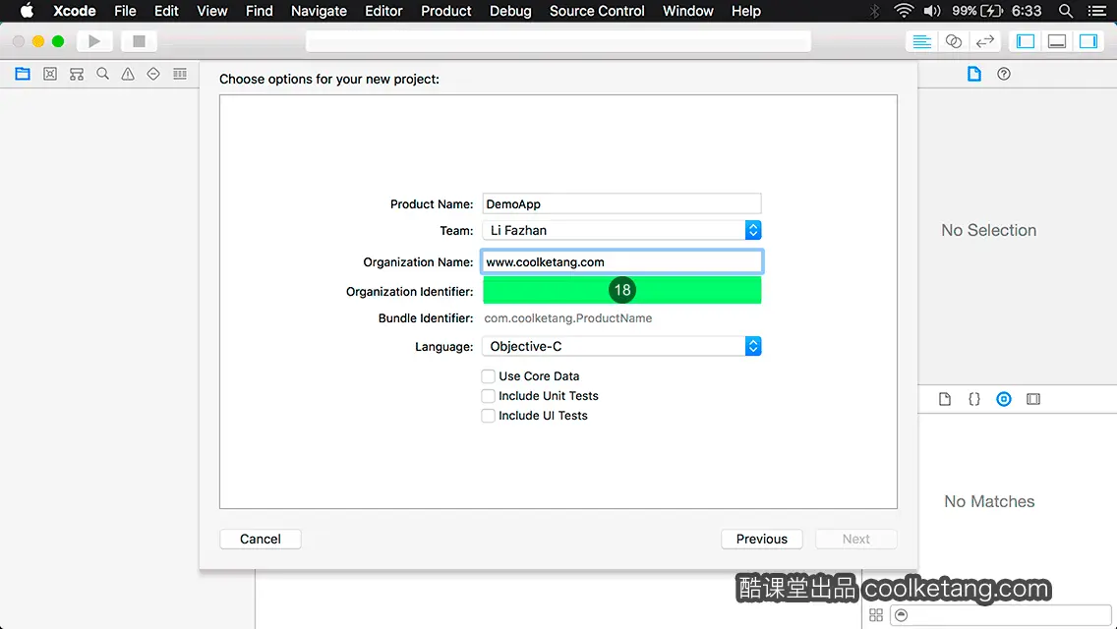
Task: Click the Bluetooth status icon
Action: pyautogui.click(x=875, y=11)
